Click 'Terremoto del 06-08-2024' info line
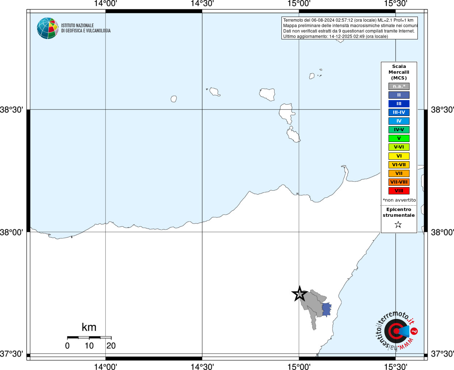 pyautogui.click(x=348, y=20)
